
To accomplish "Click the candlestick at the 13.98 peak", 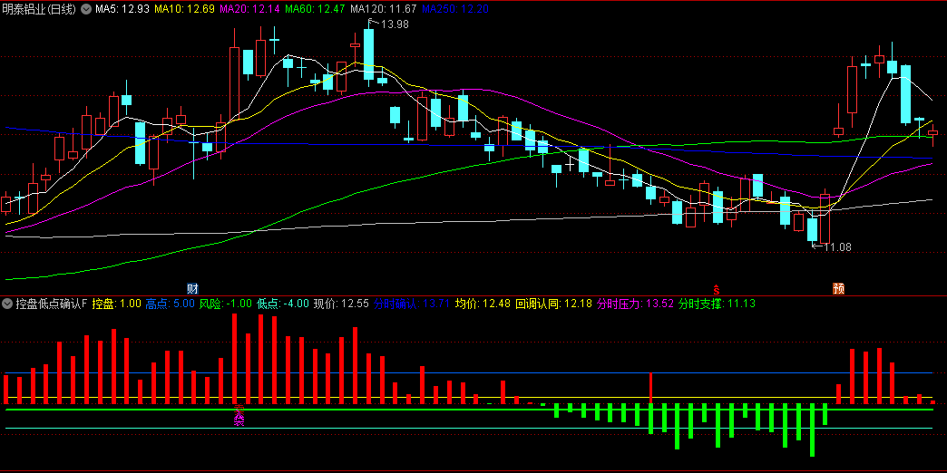I will 368,53.
